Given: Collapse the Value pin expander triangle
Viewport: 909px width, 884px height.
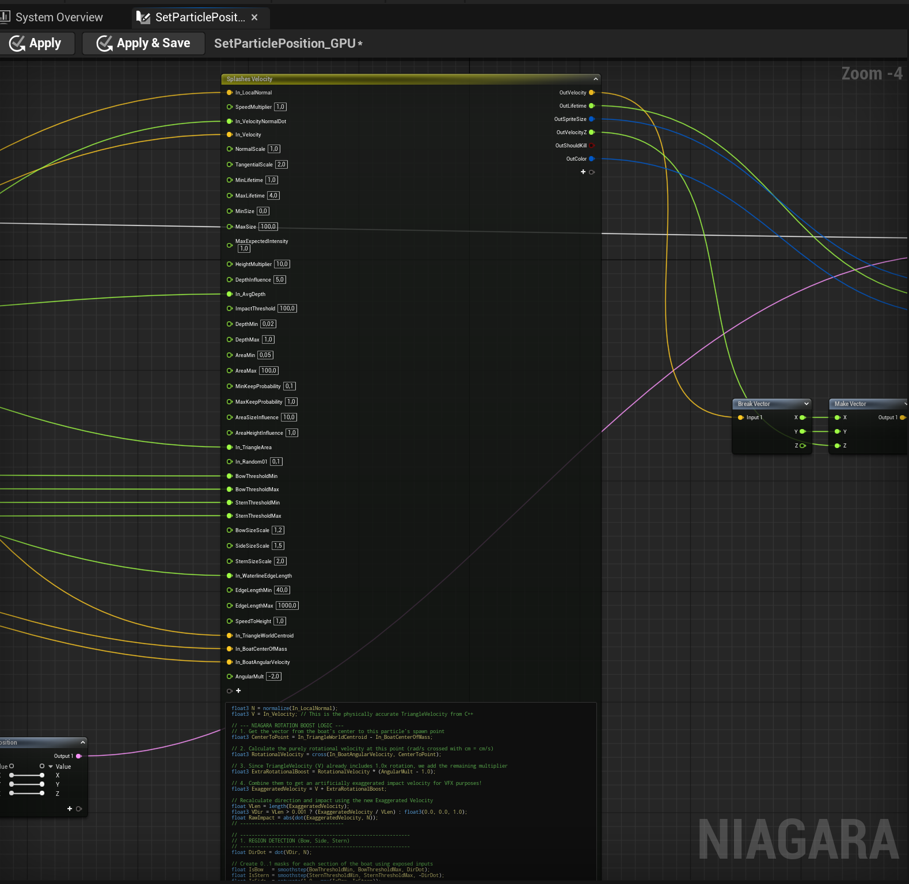Looking at the screenshot, I should (x=51, y=767).
